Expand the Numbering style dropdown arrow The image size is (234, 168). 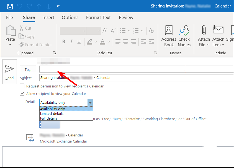tap(142, 31)
